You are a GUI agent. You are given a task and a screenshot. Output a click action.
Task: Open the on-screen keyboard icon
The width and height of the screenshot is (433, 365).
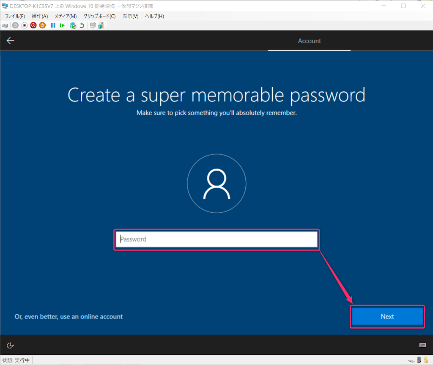point(422,345)
